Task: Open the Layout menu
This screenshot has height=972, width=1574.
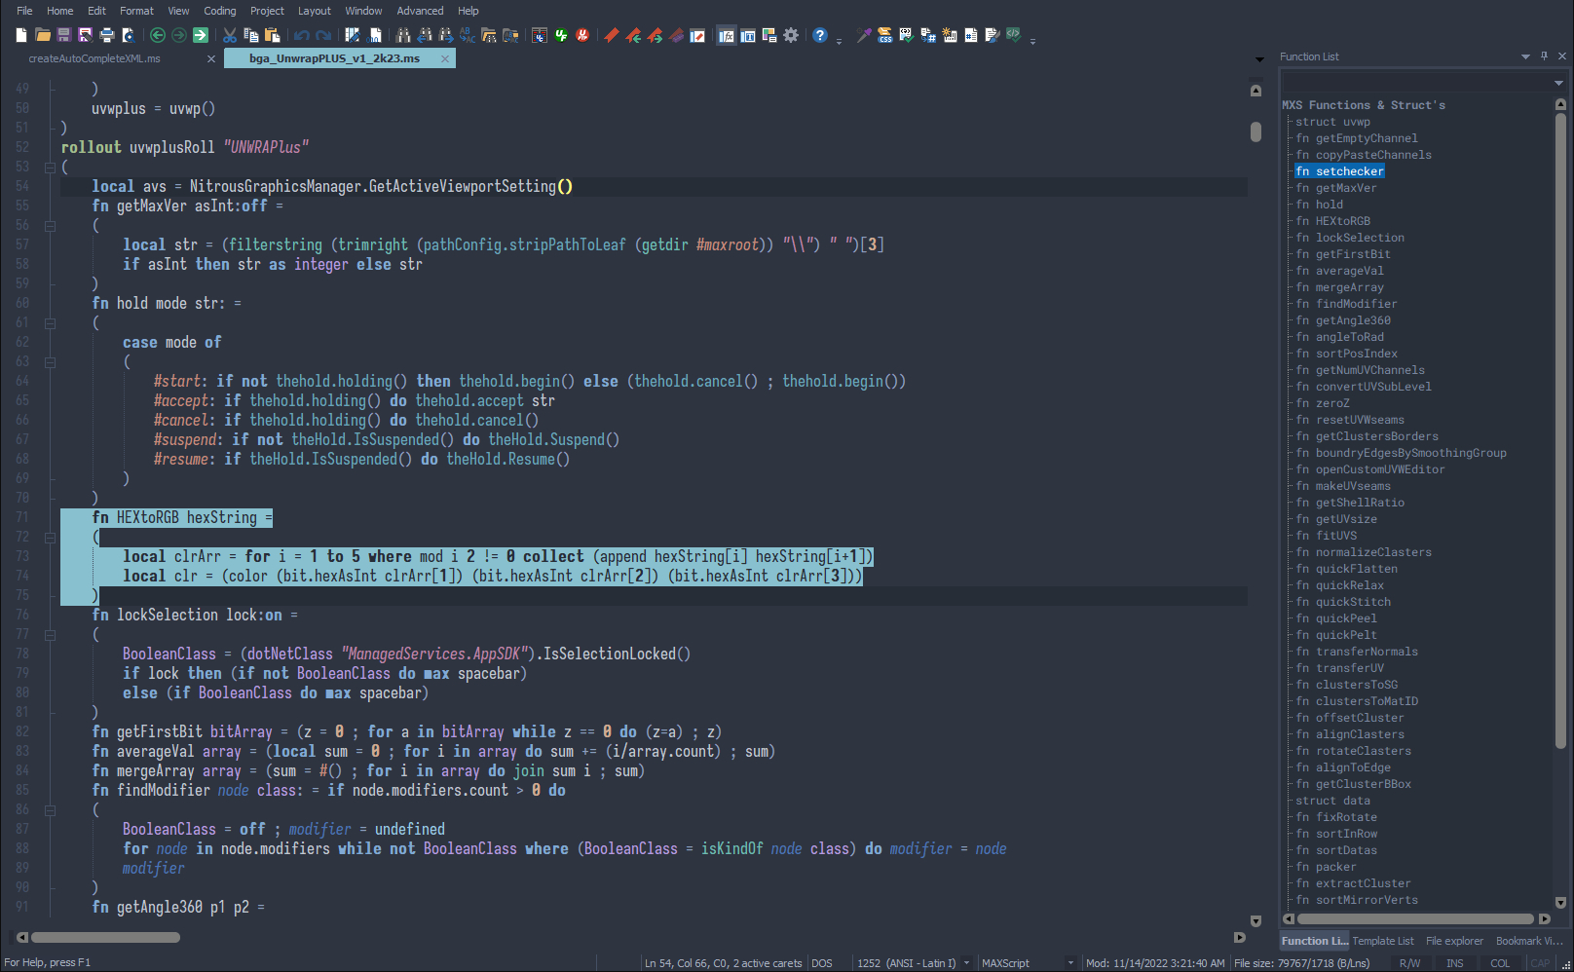Action: click(x=315, y=11)
